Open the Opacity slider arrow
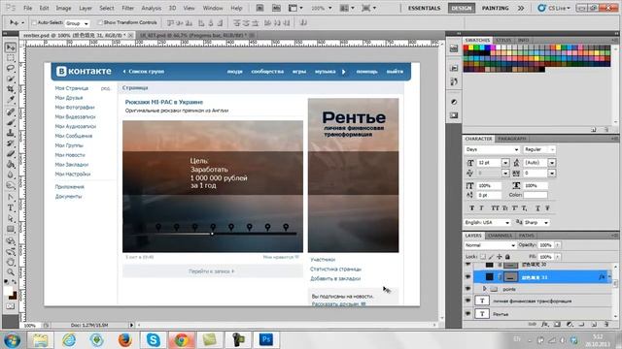Screen dimensions: 622x349 tap(557, 245)
